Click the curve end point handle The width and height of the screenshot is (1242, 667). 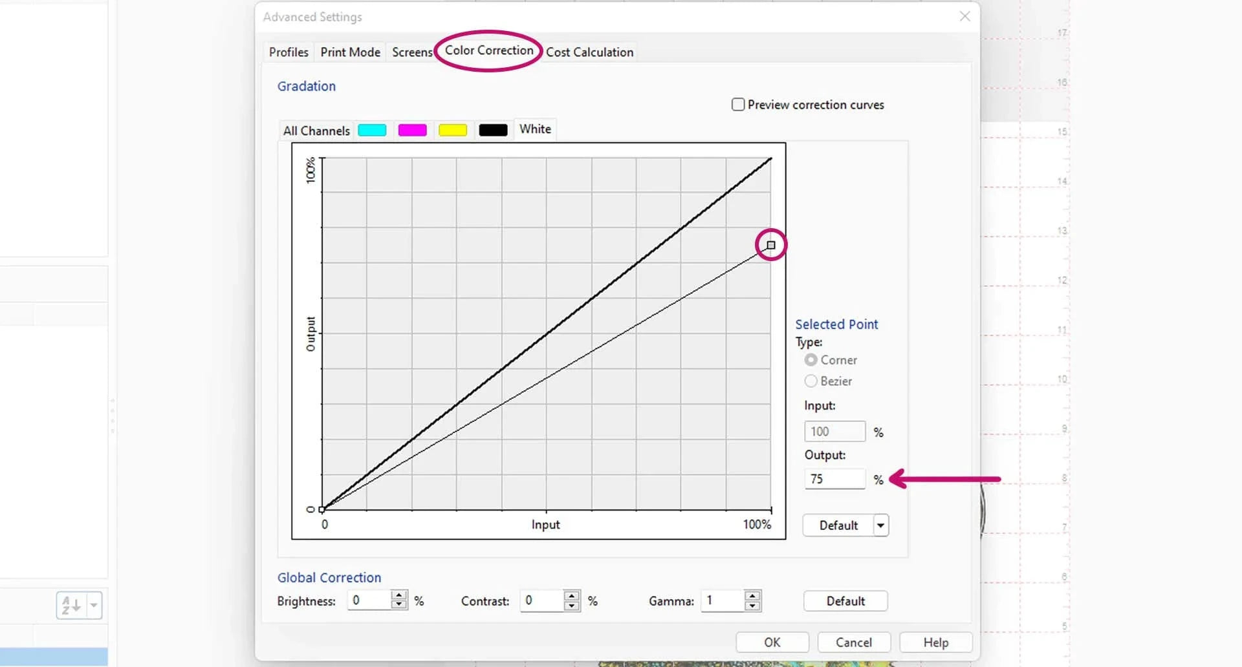770,245
